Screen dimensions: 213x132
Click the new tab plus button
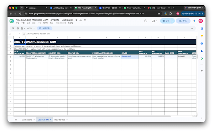(174, 8)
